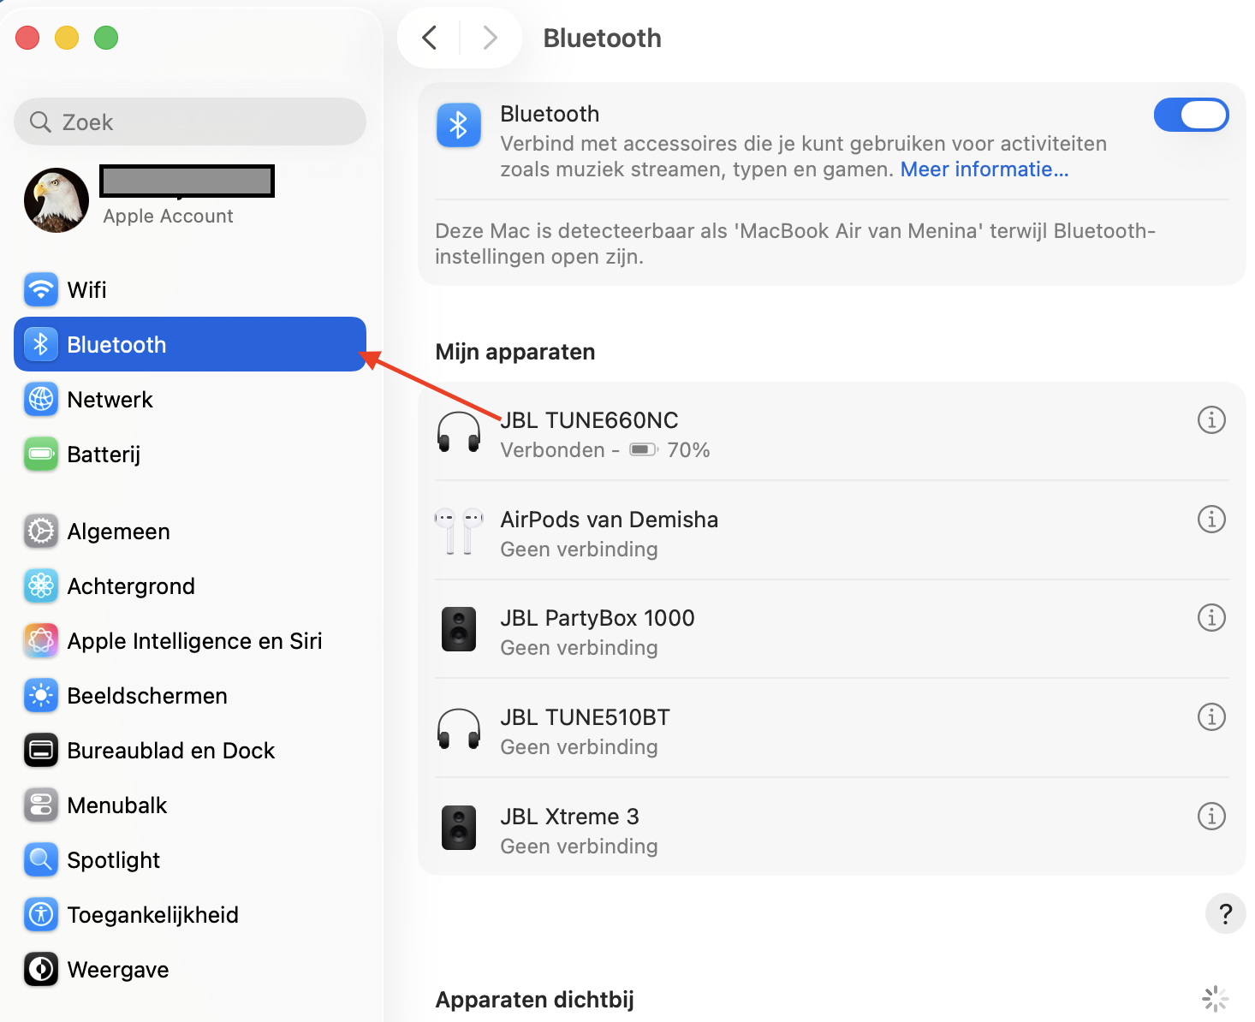Click inside the Zoek search field
The image size is (1255, 1022).
(x=188, y=122)
